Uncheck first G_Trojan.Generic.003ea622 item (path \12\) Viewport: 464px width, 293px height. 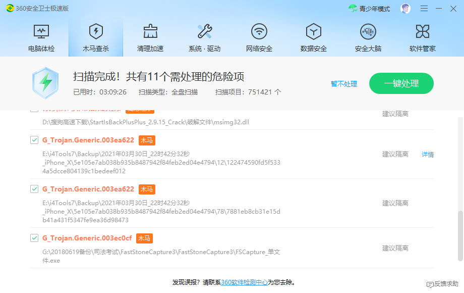34,140
